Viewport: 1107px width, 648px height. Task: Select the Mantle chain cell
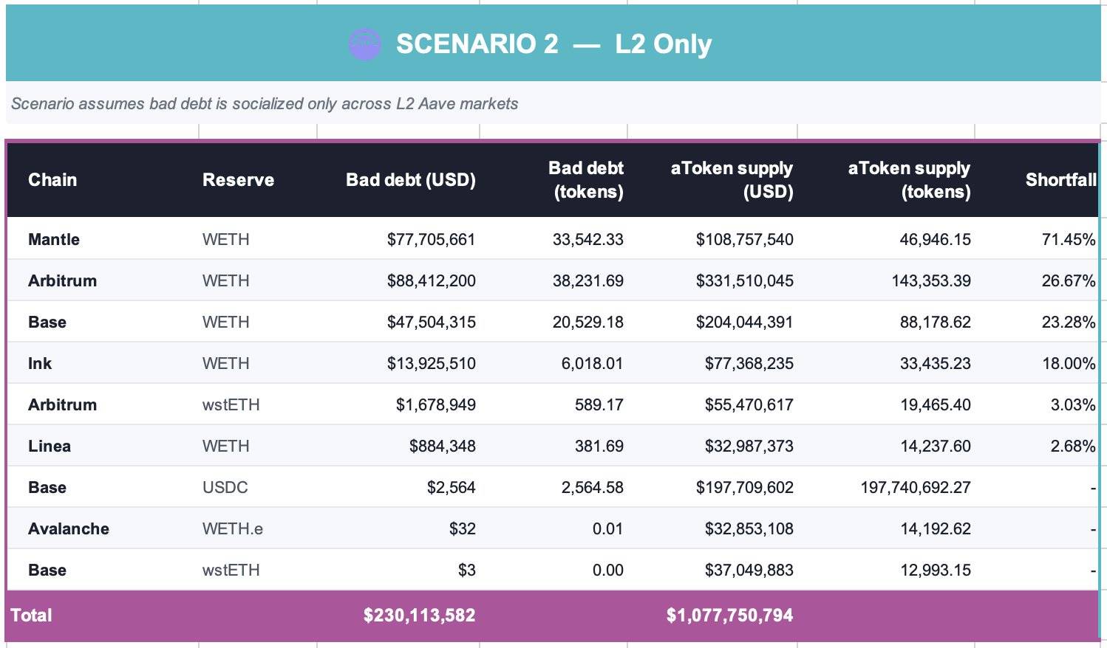click(54, 240)
